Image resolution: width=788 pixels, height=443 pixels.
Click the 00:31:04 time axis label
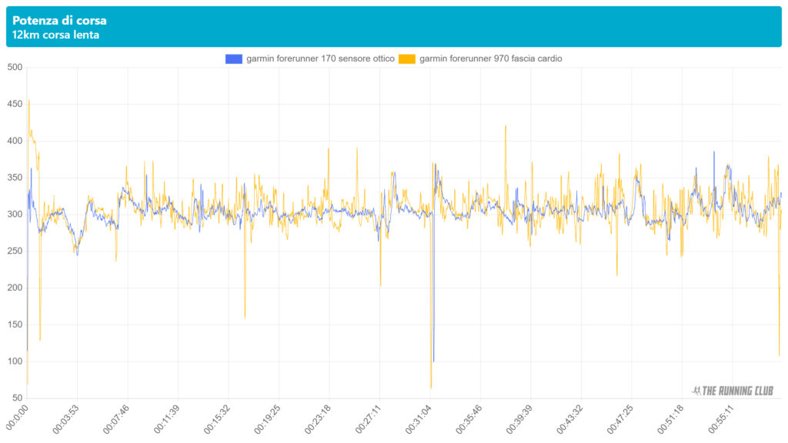[x=419, y=419]
